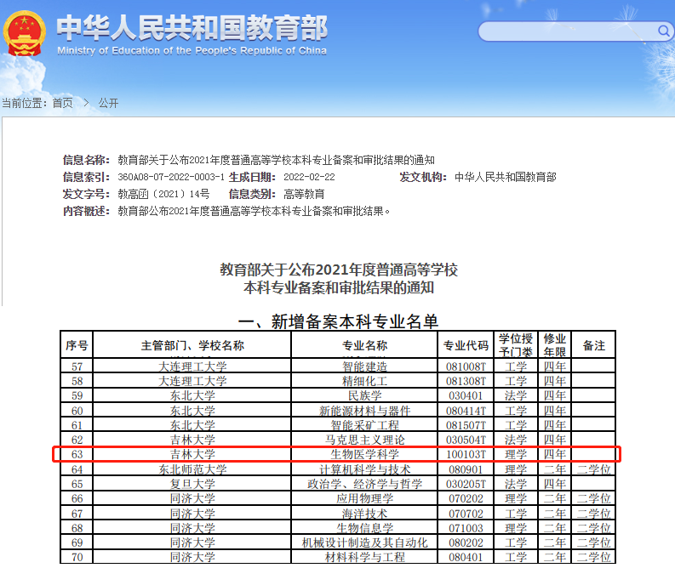
Task: Click the 主管部门、学校名称 column header
Action: pyautogui.click(x=192, y=345)
